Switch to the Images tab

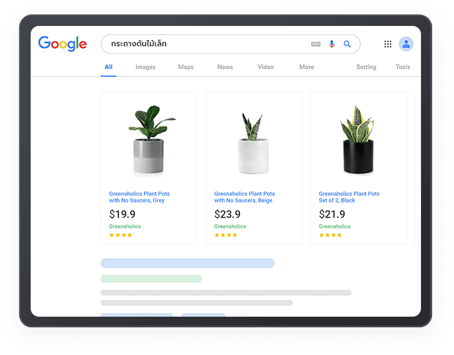pyautogui.click(x=145, y=67)
